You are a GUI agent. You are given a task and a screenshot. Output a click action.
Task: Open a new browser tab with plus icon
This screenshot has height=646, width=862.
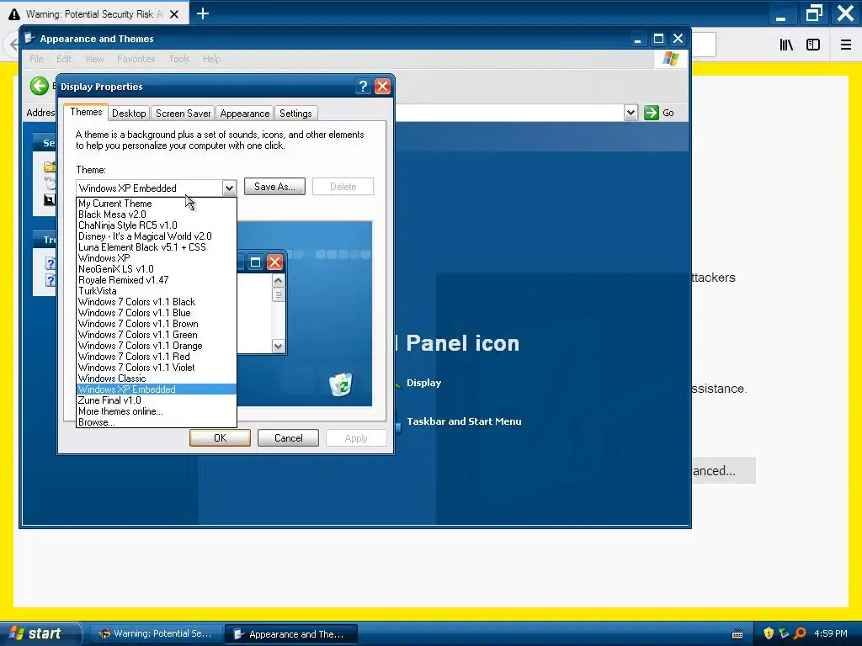(203, 13)
